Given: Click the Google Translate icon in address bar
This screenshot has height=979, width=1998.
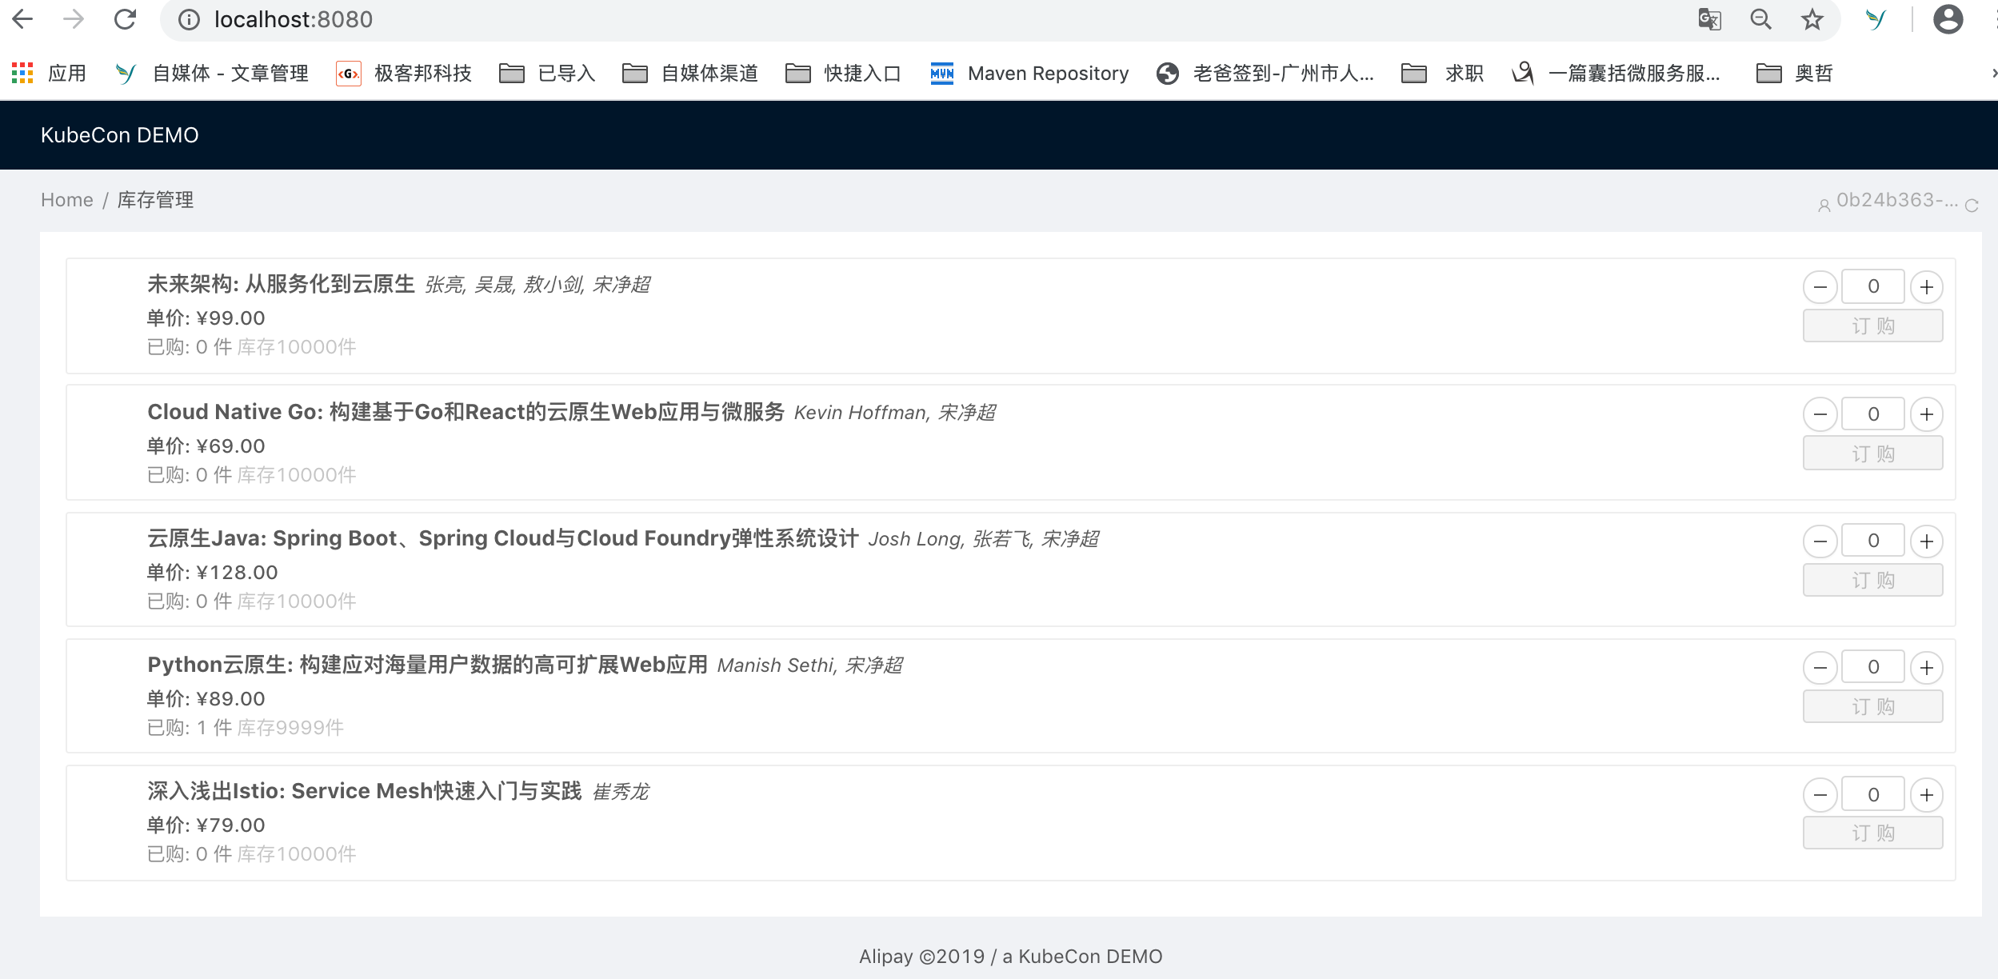Looking at the screenshot, I should coord(1709,19).
